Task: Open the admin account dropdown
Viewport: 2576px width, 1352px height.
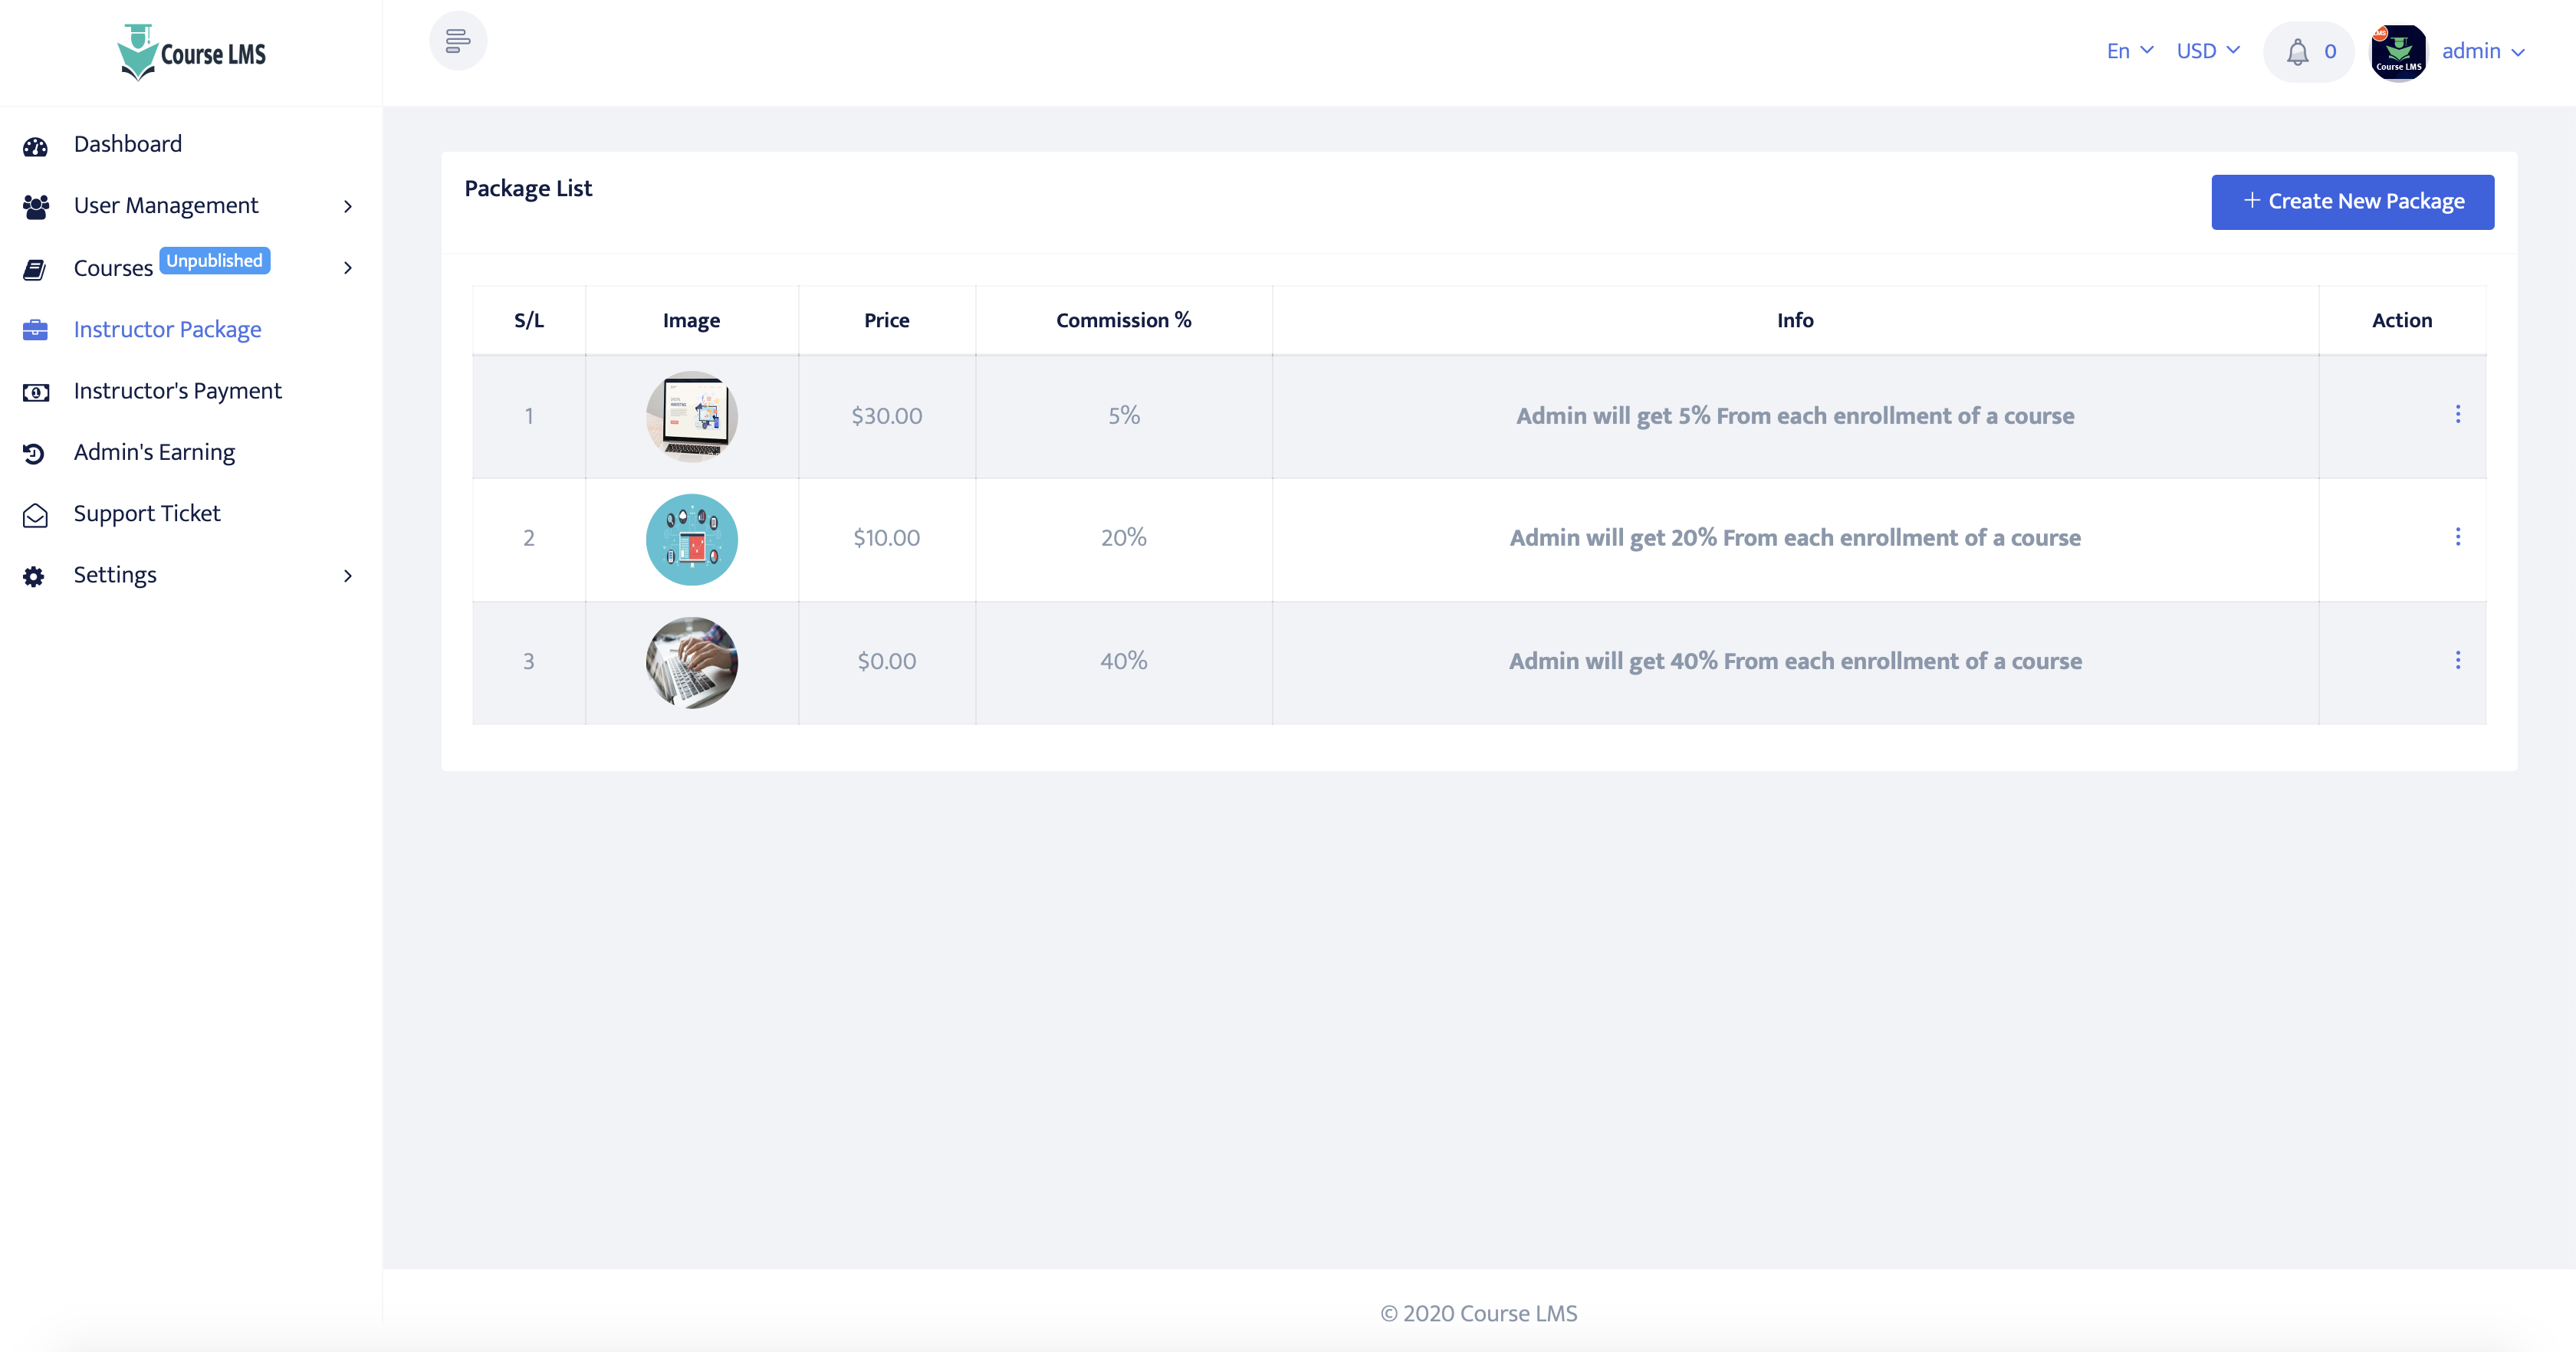Action: pyautogui.click(x=2482, y=51)
